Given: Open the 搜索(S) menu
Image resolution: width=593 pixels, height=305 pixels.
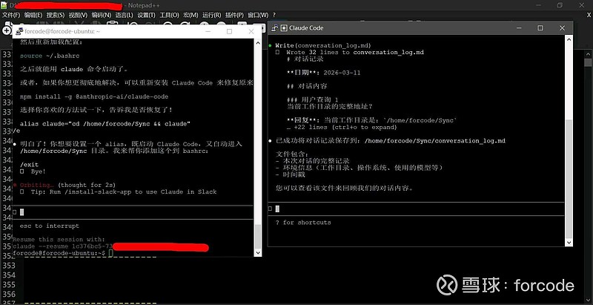Looking at the screenshot, I should (x=56, y=15).
